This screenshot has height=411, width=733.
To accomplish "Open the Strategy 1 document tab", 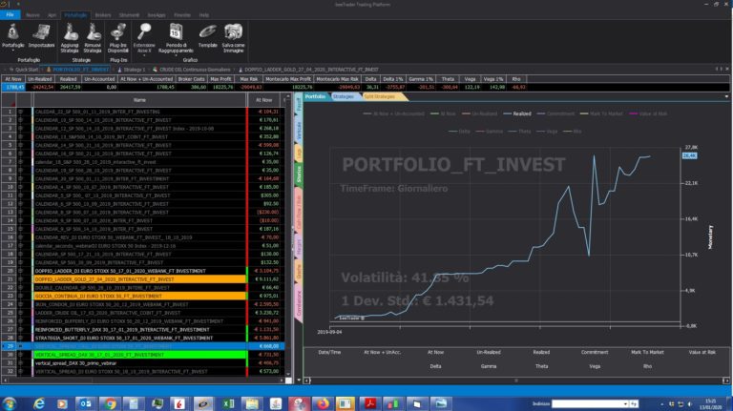I will click(x=132, y=70).
